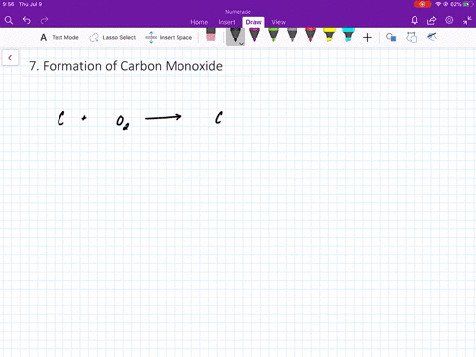Open settings gear in the title bar
The width and height of the screenshot is (476, 357).
(x=449, y=20)
